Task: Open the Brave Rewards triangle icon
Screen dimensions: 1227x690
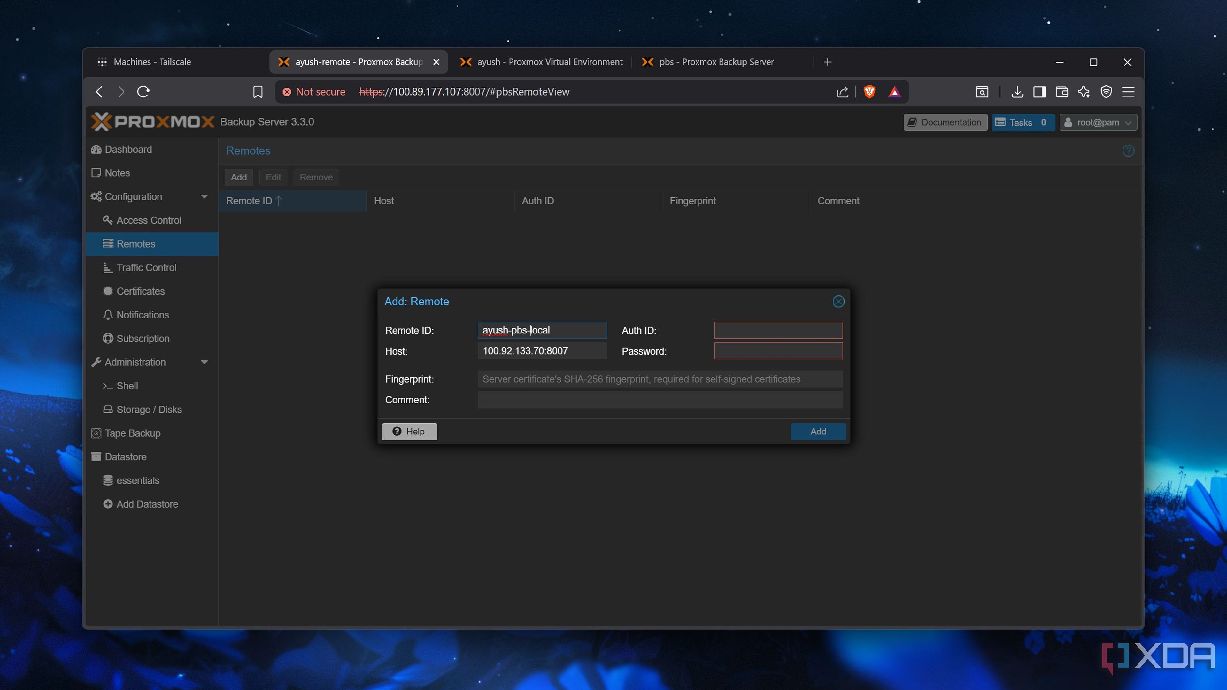Action: click(x=894, y=91)
